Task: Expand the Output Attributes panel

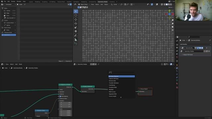Action: (188, 55)
